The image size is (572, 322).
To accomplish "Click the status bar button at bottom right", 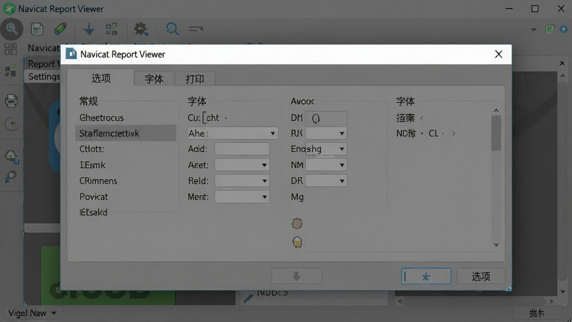I will (537, 313).
